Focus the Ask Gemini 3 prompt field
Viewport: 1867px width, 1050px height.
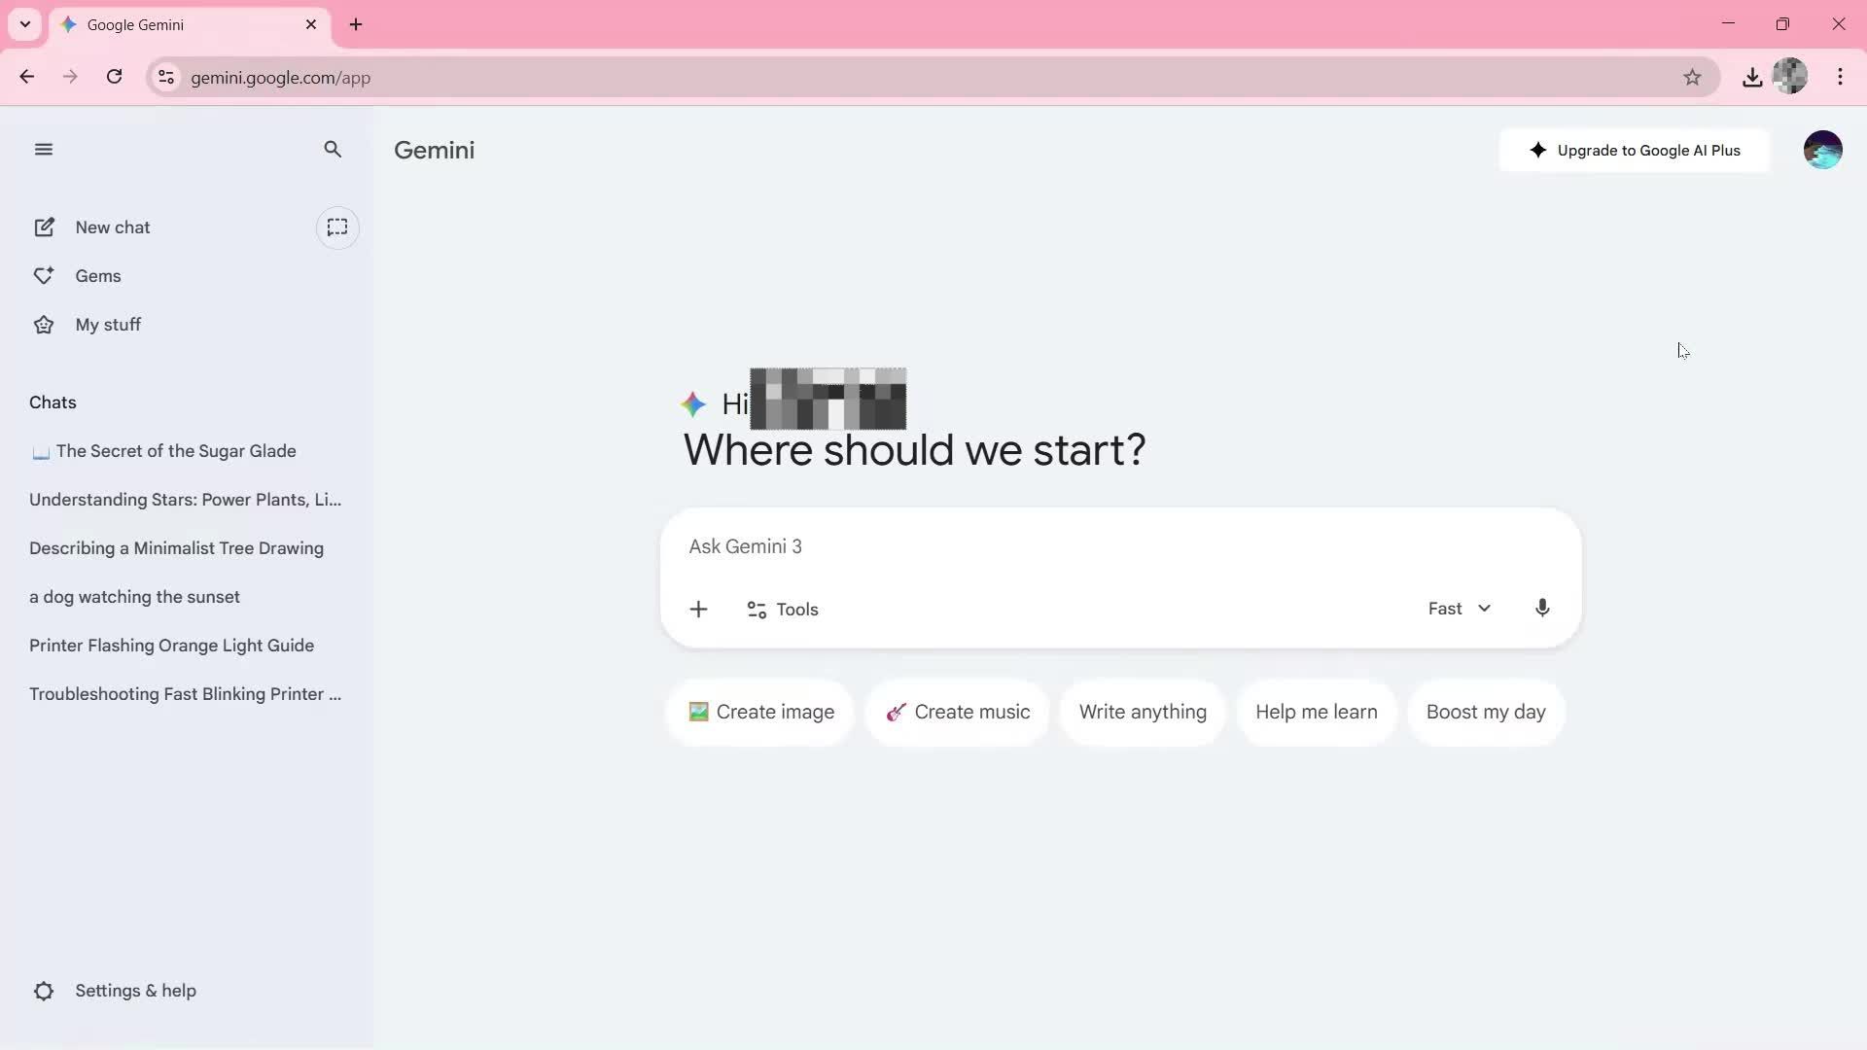(1120, 546)
